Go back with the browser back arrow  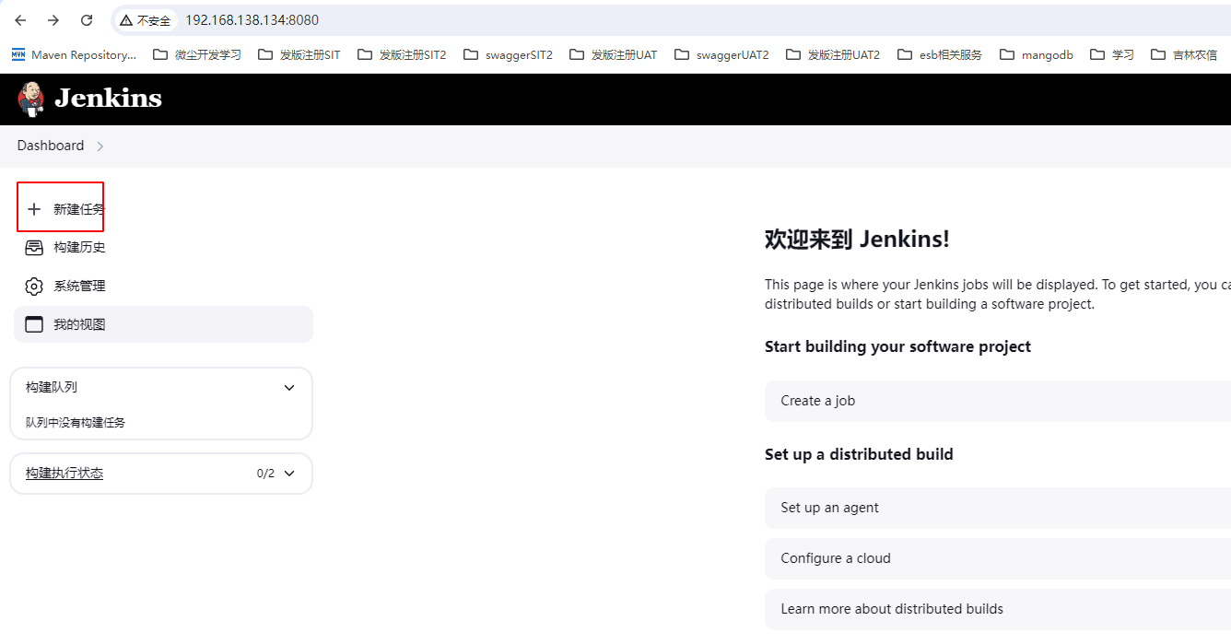coord(20,20)
